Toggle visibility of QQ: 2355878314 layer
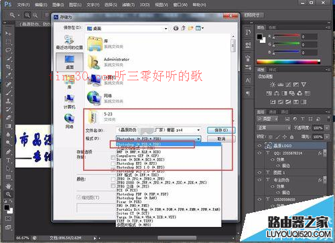335x243 pixels. [259, 153]
